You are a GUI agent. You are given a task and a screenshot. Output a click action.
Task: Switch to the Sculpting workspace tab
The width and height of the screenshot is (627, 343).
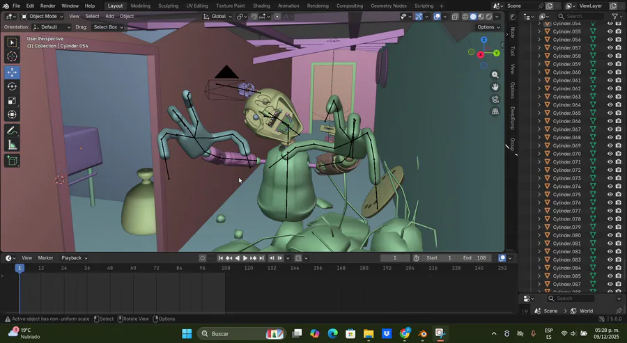[169, 6]
